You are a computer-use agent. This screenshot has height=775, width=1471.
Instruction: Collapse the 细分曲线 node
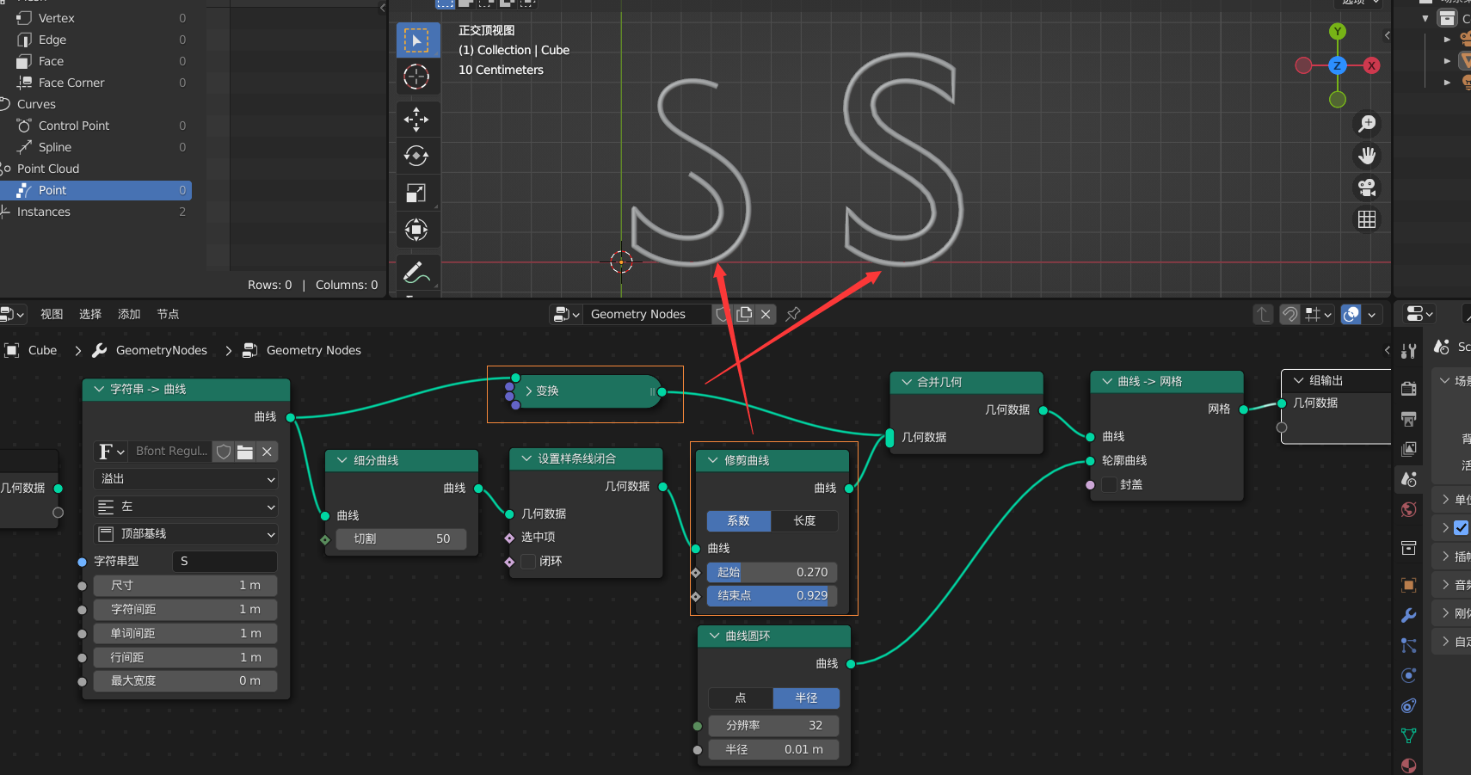click(342, 460)
